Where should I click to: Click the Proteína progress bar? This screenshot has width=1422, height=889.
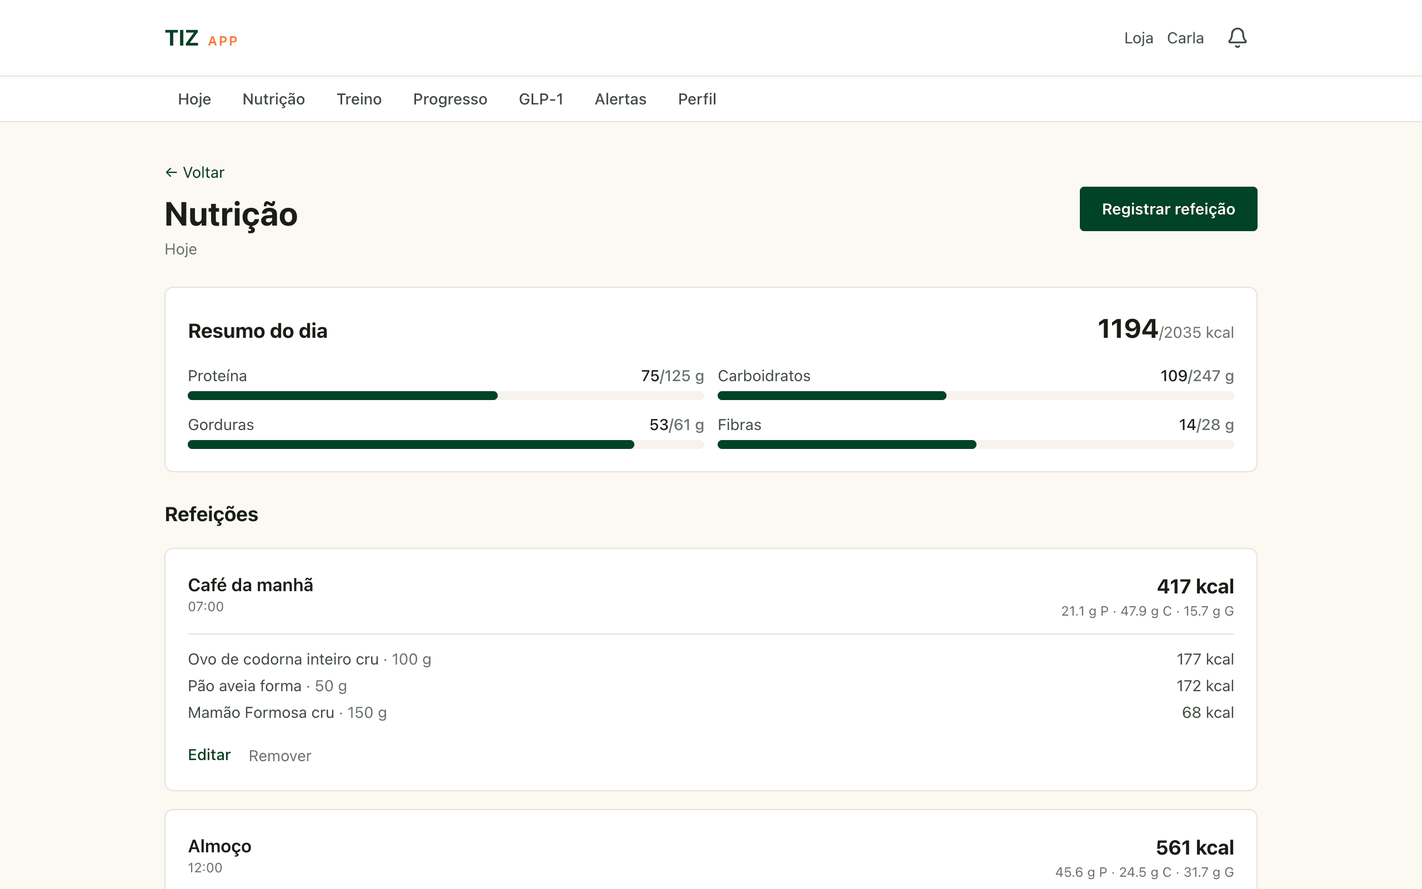[445, 396]
